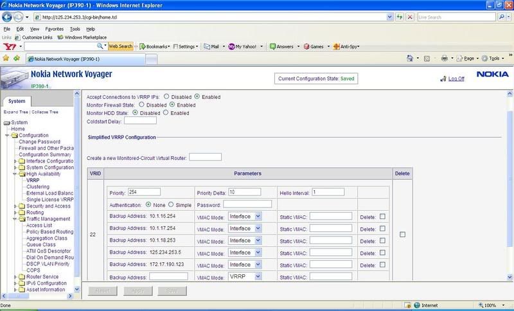Screen dimensions: 514x311
Task: Open the Help menu
Action: pos(91,29)
